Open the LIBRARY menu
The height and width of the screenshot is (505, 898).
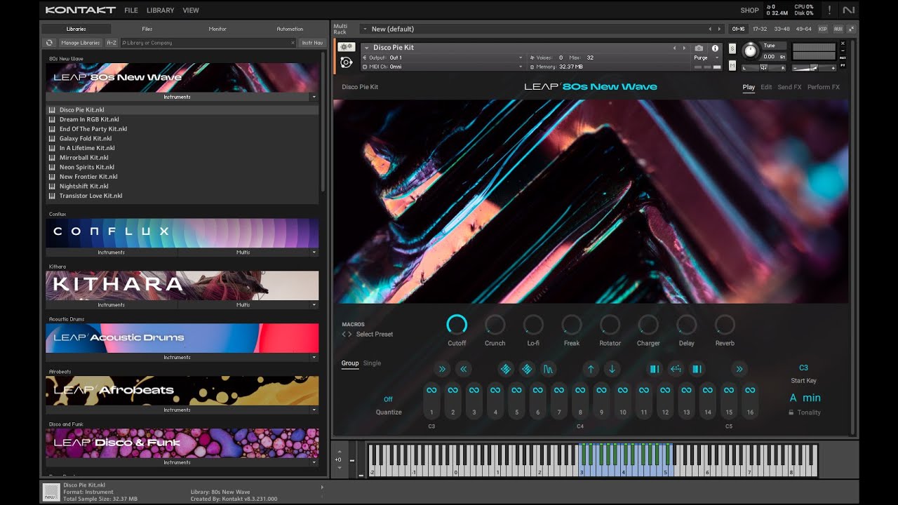click(161, 11)
